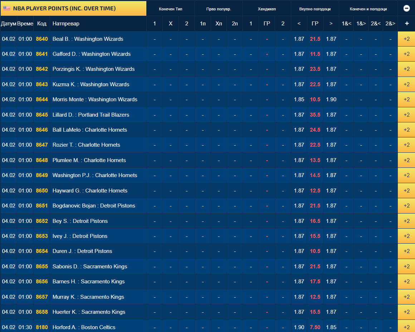Select the Прво полувр. column group header
Image resolution: width=415 pixels, height=332 pixels.
(x=219, y=9)
